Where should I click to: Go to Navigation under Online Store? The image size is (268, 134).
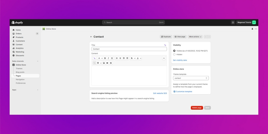[x=20, y=80]
